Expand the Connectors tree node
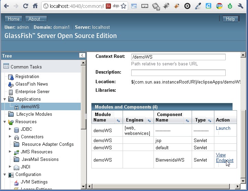The height and width of the screenshot is (191, 248). (10, 136)
